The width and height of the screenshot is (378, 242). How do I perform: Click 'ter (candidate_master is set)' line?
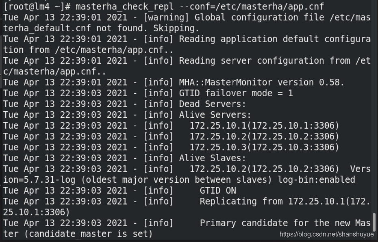point(78,234)
